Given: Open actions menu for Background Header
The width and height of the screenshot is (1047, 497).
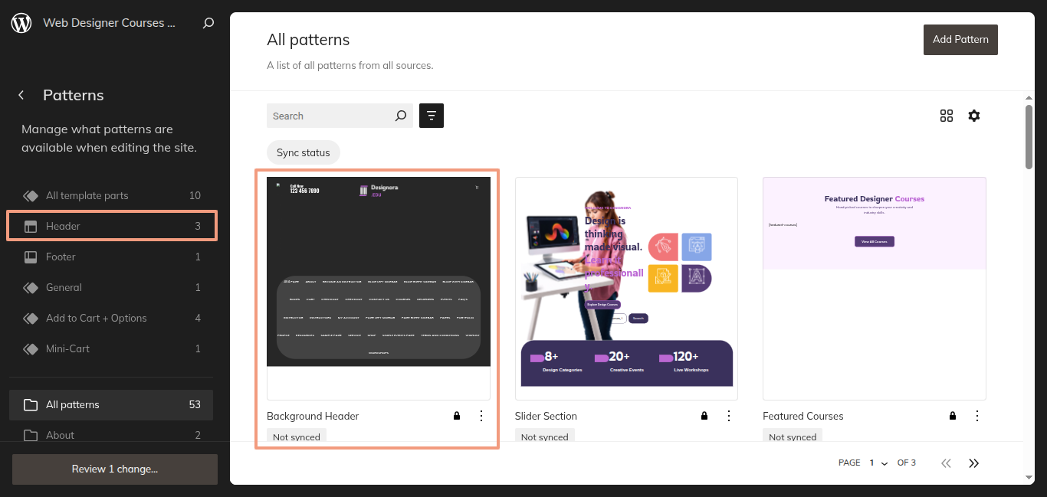Looking at the screenshot, I should pyautogui.click(x=481, y=416).
